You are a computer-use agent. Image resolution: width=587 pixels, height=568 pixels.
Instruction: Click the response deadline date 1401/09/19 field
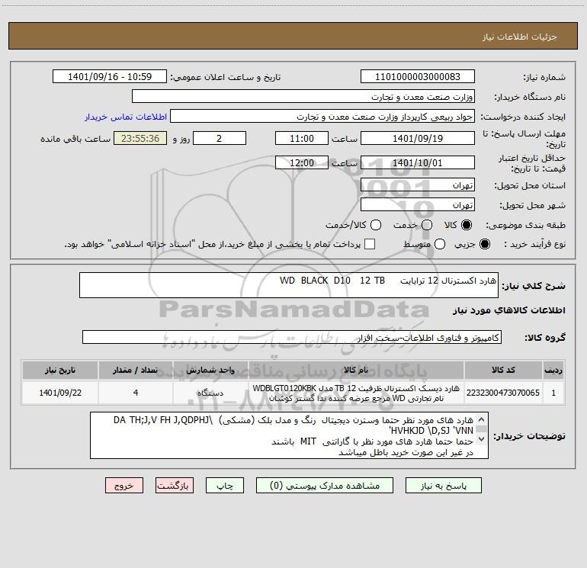[x=418, y=138]
